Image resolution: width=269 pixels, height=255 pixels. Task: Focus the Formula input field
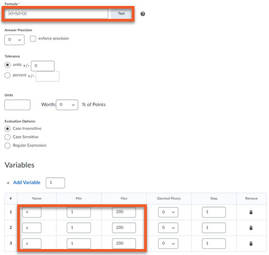56,13
